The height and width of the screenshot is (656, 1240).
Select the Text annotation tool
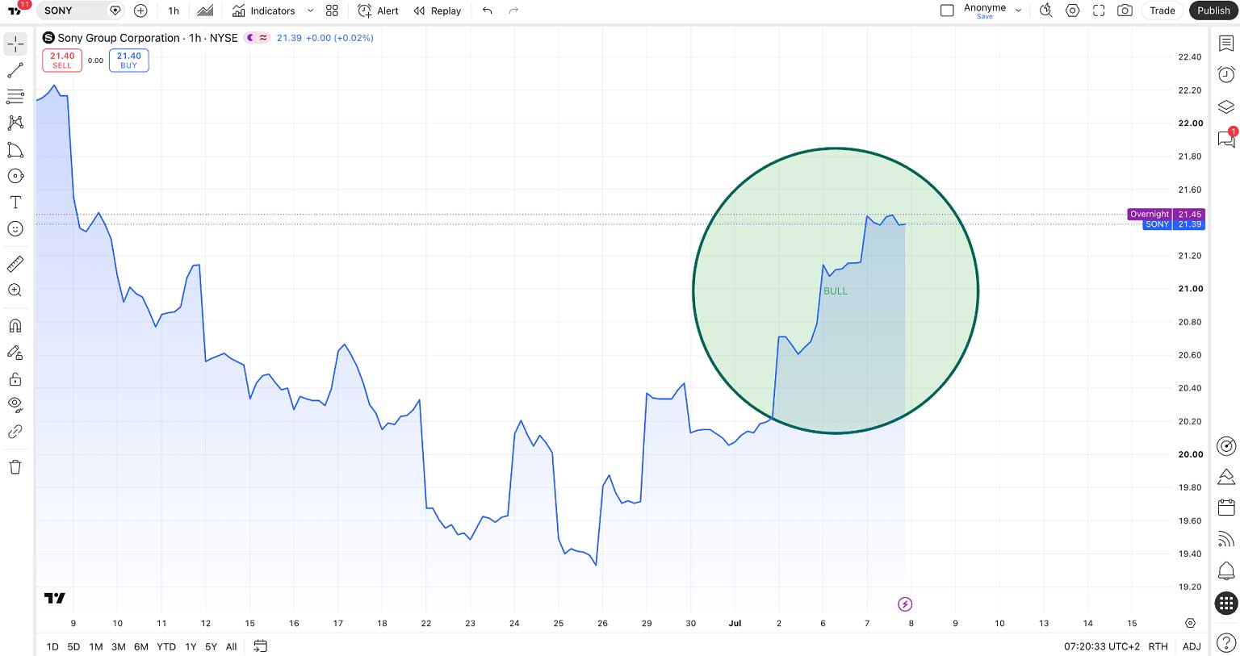(x=15, y=203)
